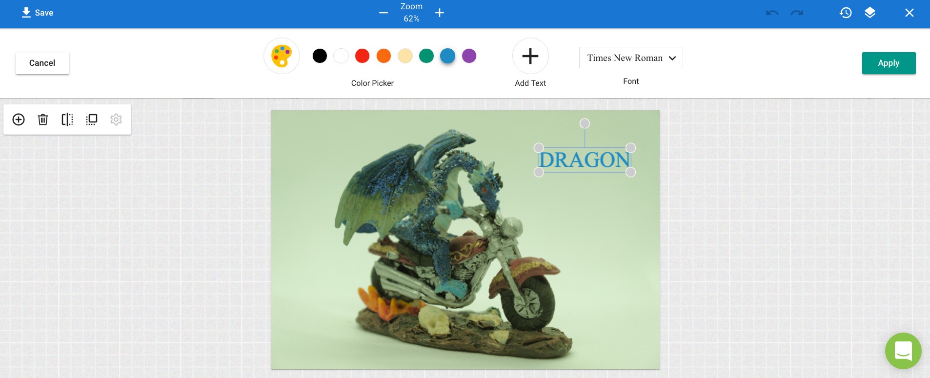Click the bottom-right resize handle of DRAGON text
This screenshot has height=378, width=930.
point(630,172)
